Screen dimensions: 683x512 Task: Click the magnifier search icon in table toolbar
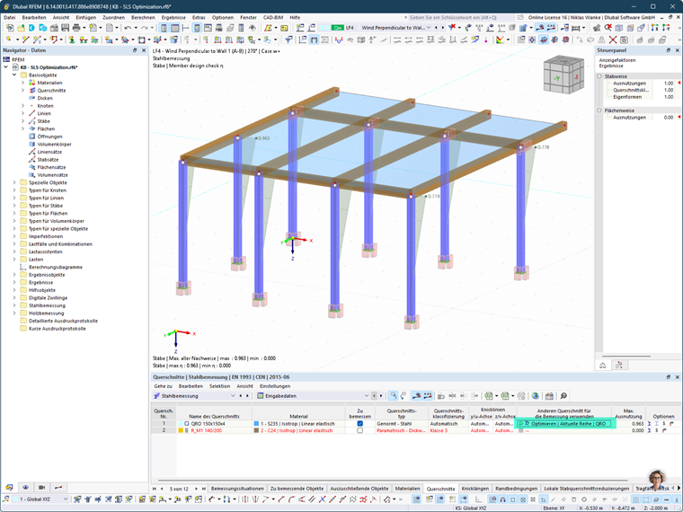(x=563, y=396)
